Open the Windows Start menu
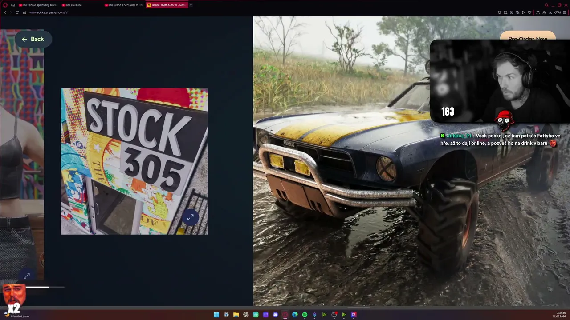Viewport: 570px width, 320px height. [216, 315]
